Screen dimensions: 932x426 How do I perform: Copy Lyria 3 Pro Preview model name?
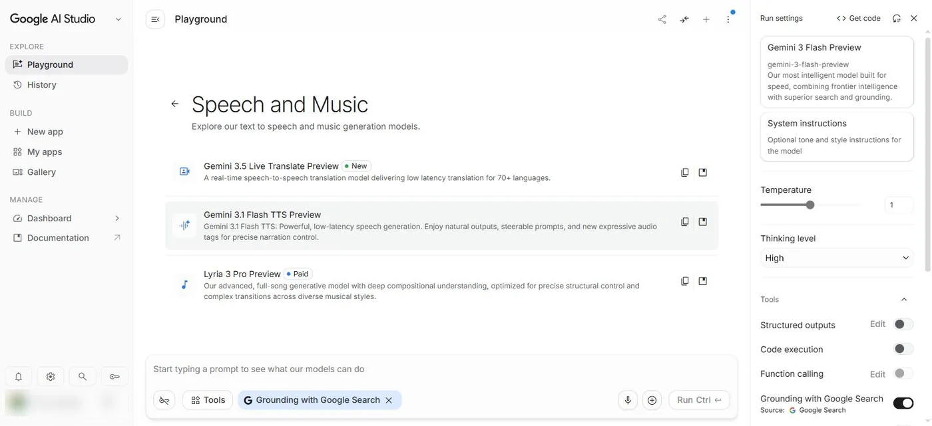click(x=685, y=281)
